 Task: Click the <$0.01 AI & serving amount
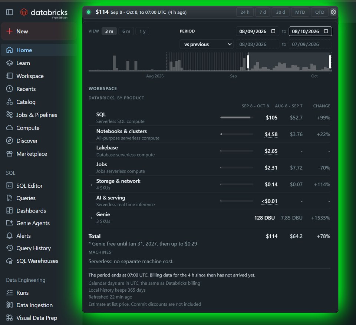point(269,201)
